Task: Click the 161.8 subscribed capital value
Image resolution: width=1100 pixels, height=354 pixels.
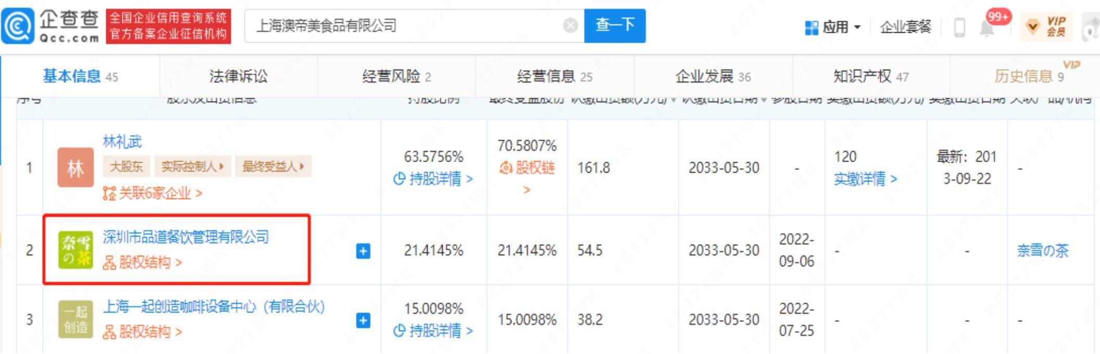Action: (593, 168)
